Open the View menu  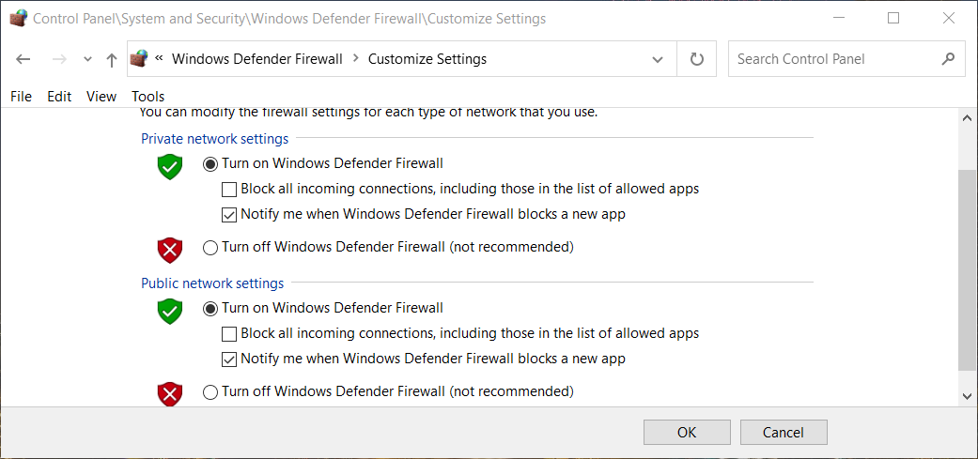(x=101, y=97)
